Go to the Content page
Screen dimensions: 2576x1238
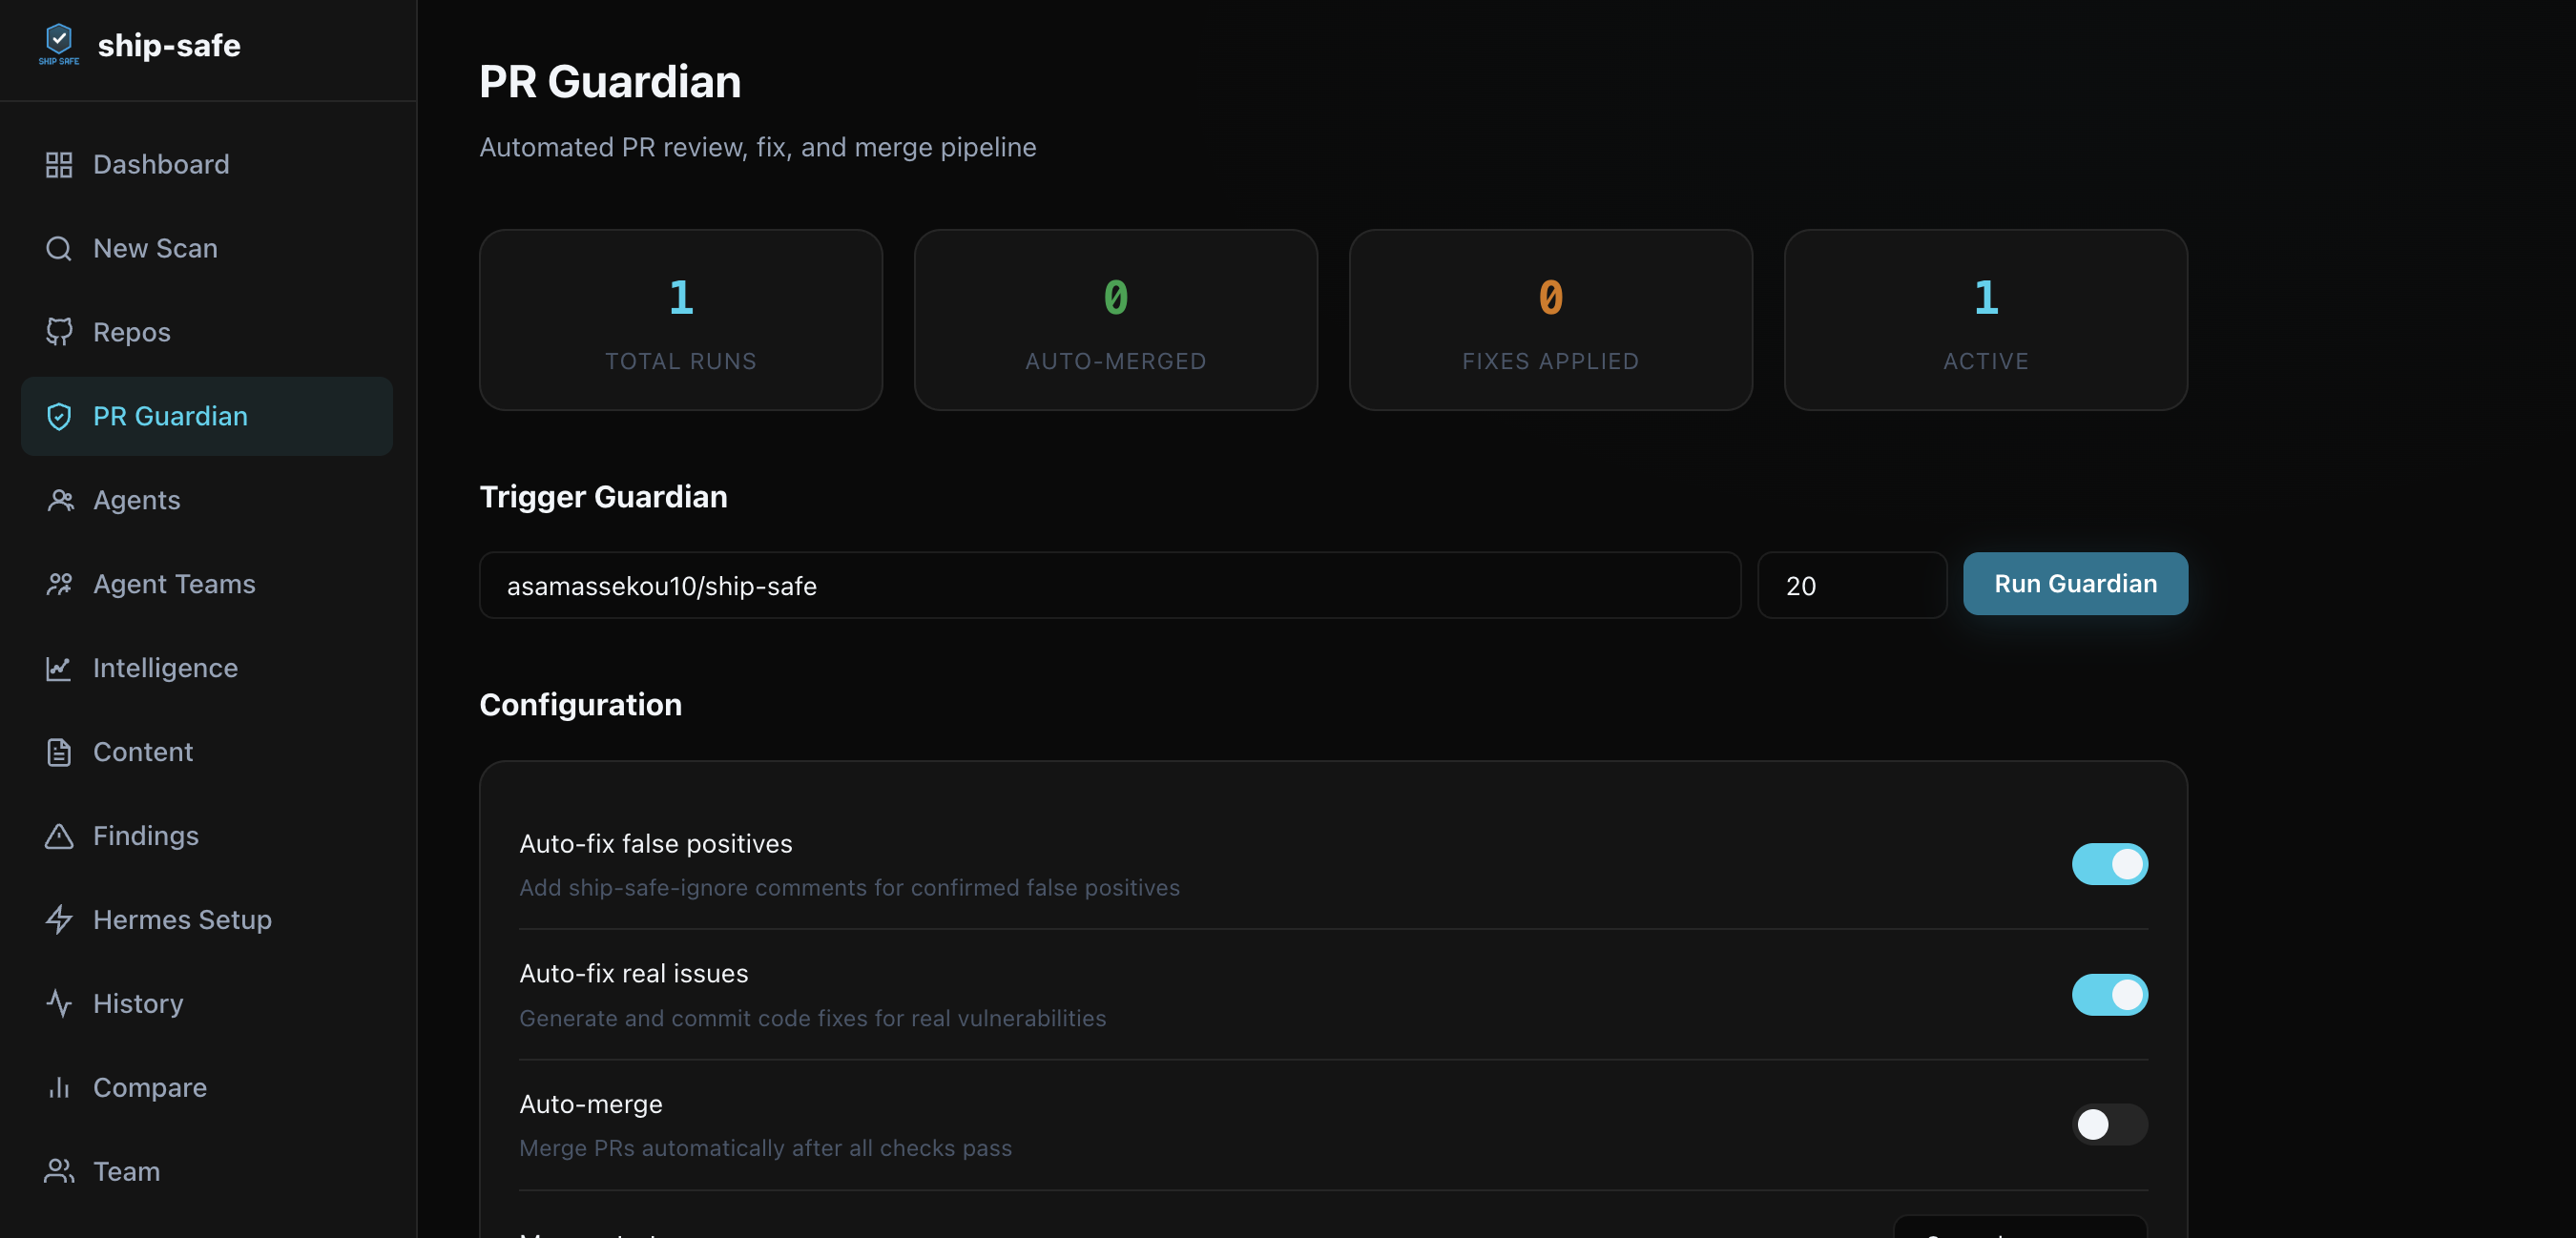207,752
